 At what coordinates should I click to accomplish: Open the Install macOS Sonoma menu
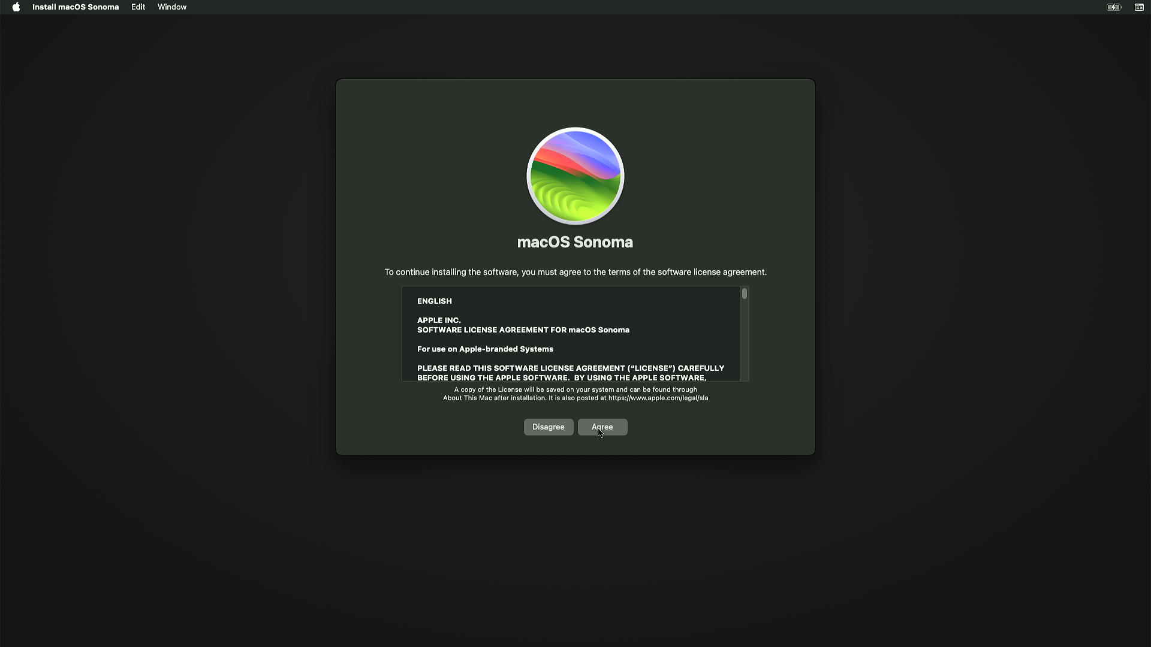tap(76, 7)
